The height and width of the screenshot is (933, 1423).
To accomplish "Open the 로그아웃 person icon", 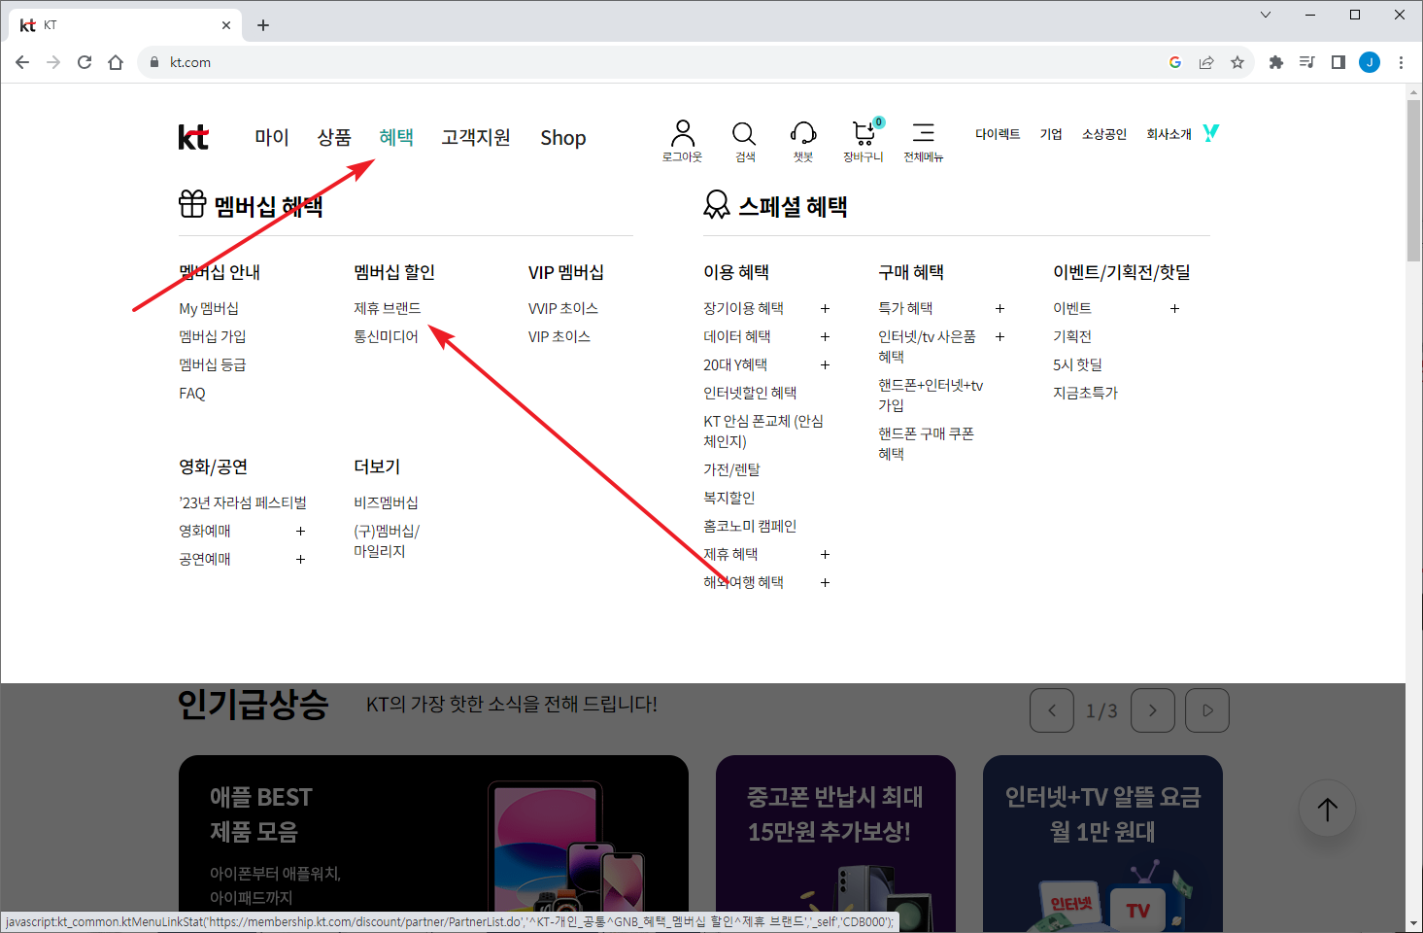I will [683, 132].
